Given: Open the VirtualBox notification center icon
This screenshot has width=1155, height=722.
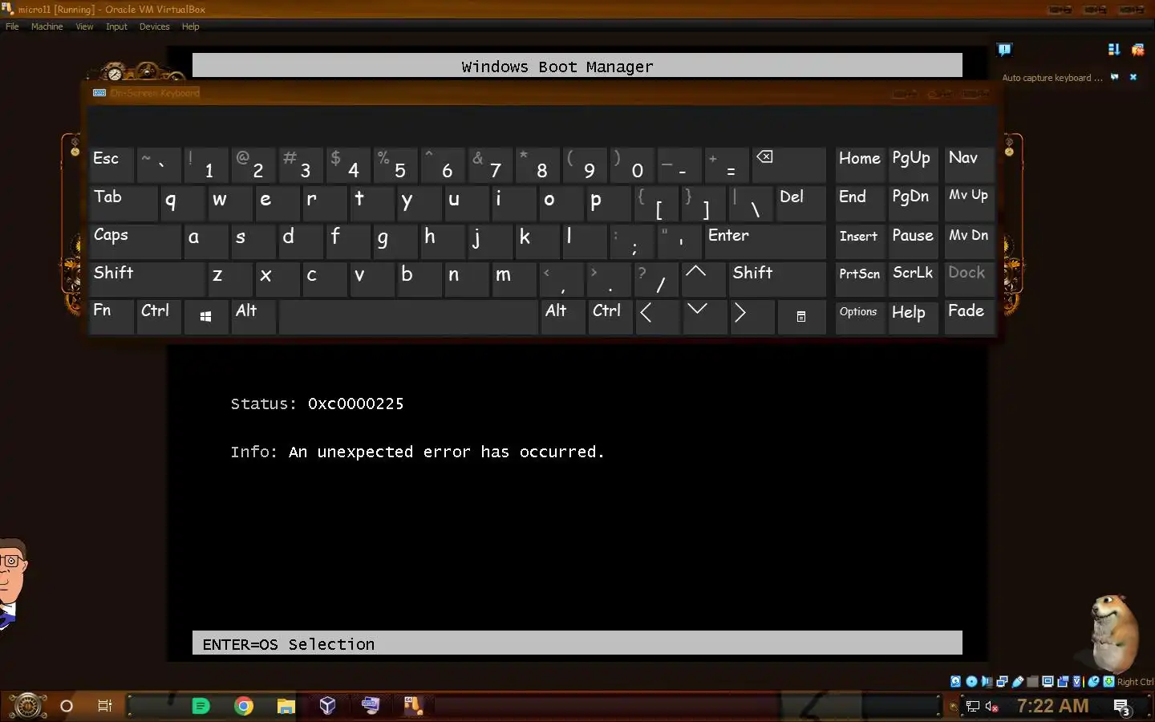Looking at the screenshot, I should tap(1004, 50).
